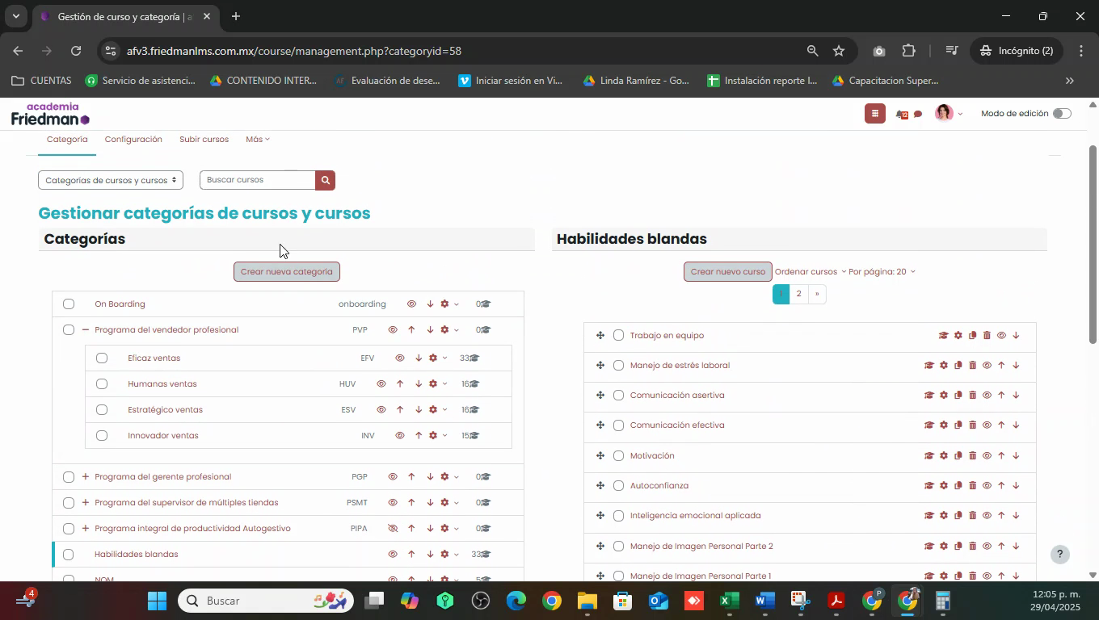Open settings gear for Inteligencia emocional aplicada
This screenshot has height=620, width=1099.
943,516
